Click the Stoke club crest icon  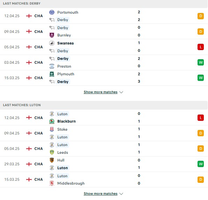pyautogui.click(x=52, y=129)
